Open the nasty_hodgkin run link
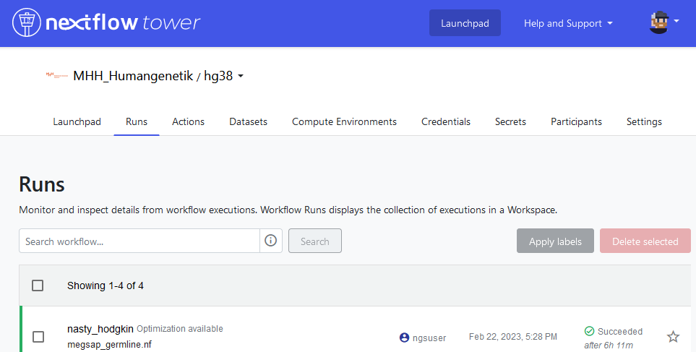The width and height of the screenshot is (696, 352). tap(100, 329)
